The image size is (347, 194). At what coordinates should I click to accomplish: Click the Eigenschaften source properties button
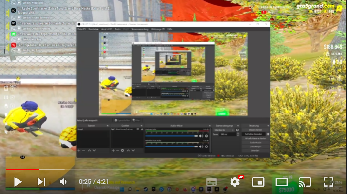[x=122, y=120]
